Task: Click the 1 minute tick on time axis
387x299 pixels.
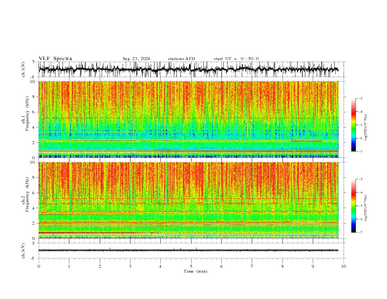Action: coord(69,266)
